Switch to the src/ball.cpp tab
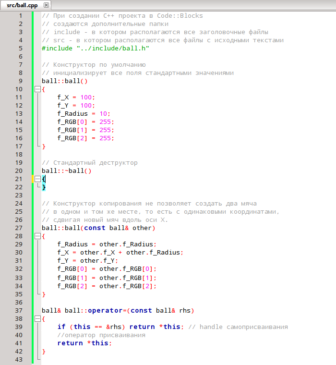Screen dimensions: 336x365 click(x=22, y=5)
